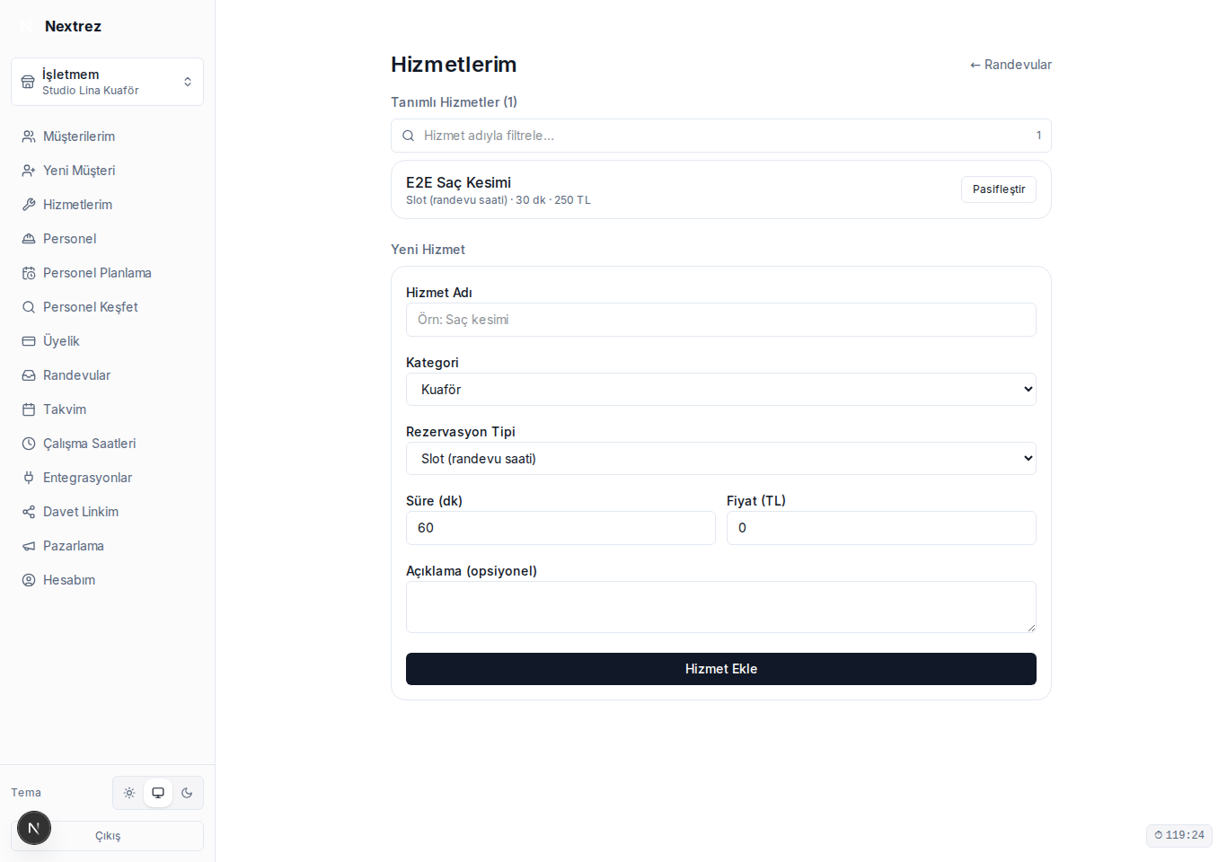Screen dimensions: 1227x862
Task: Click the E2E Saç Kesimi service name
Action: click(x=458, y=182)
